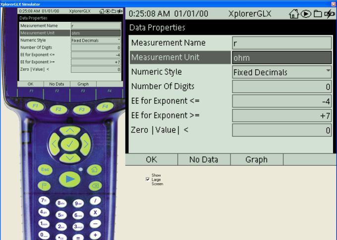Click the F1 key on the handheld
Screen dimensions: 337x240
[x=36, y=106]
